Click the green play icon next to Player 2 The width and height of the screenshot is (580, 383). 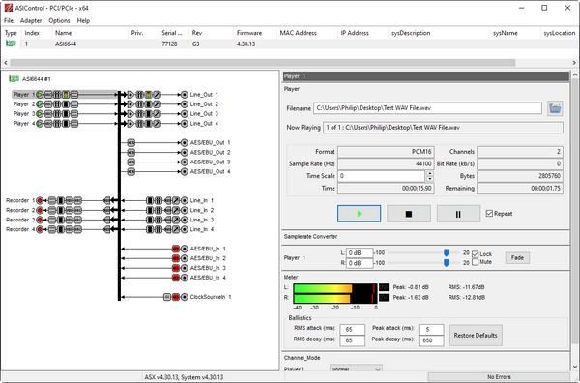point(40,104)
